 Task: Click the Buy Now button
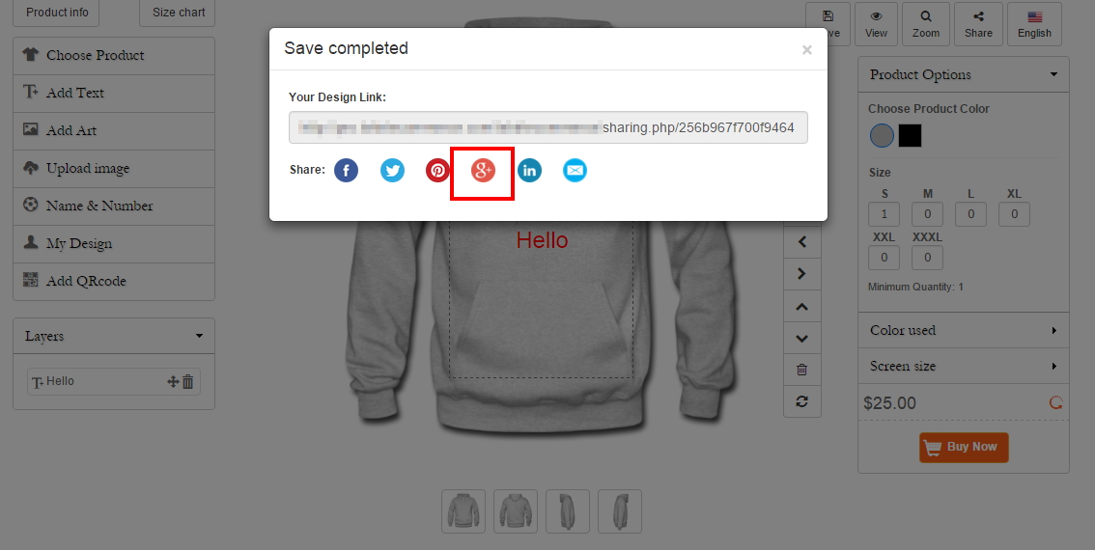964,447
